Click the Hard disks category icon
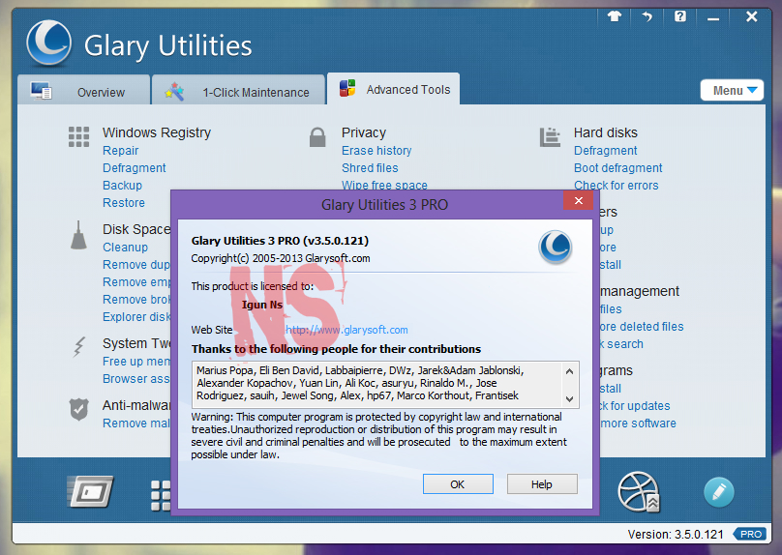782x555 pixels. [x=550, y=137]
